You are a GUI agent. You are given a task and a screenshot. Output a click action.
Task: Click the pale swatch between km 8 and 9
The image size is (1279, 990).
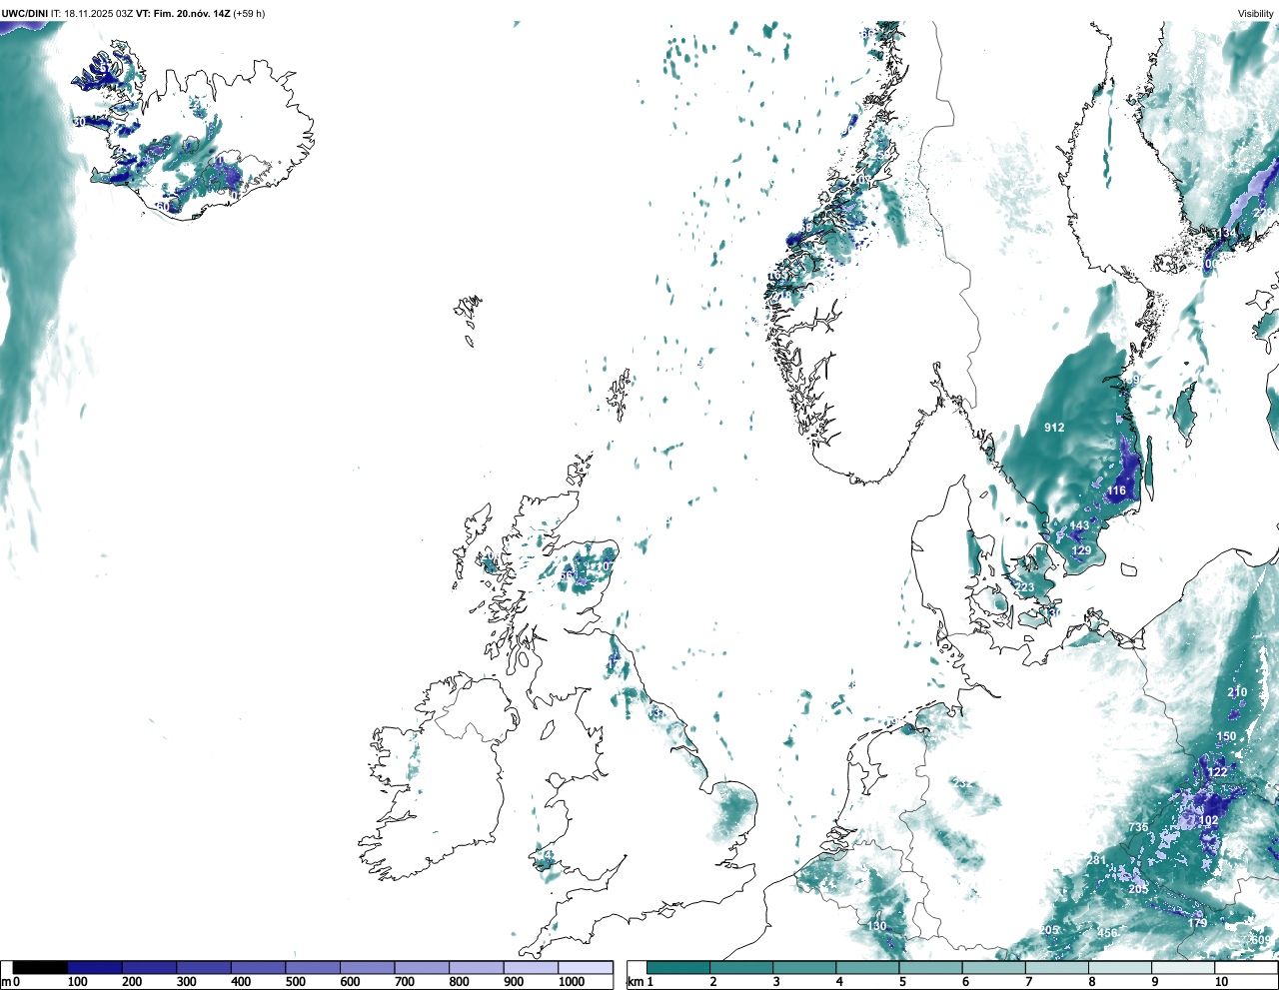(1120, 967)
